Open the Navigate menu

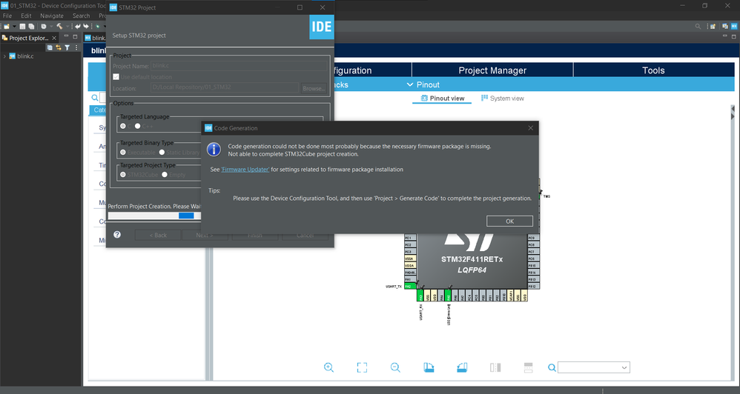[x=51, y=16]
